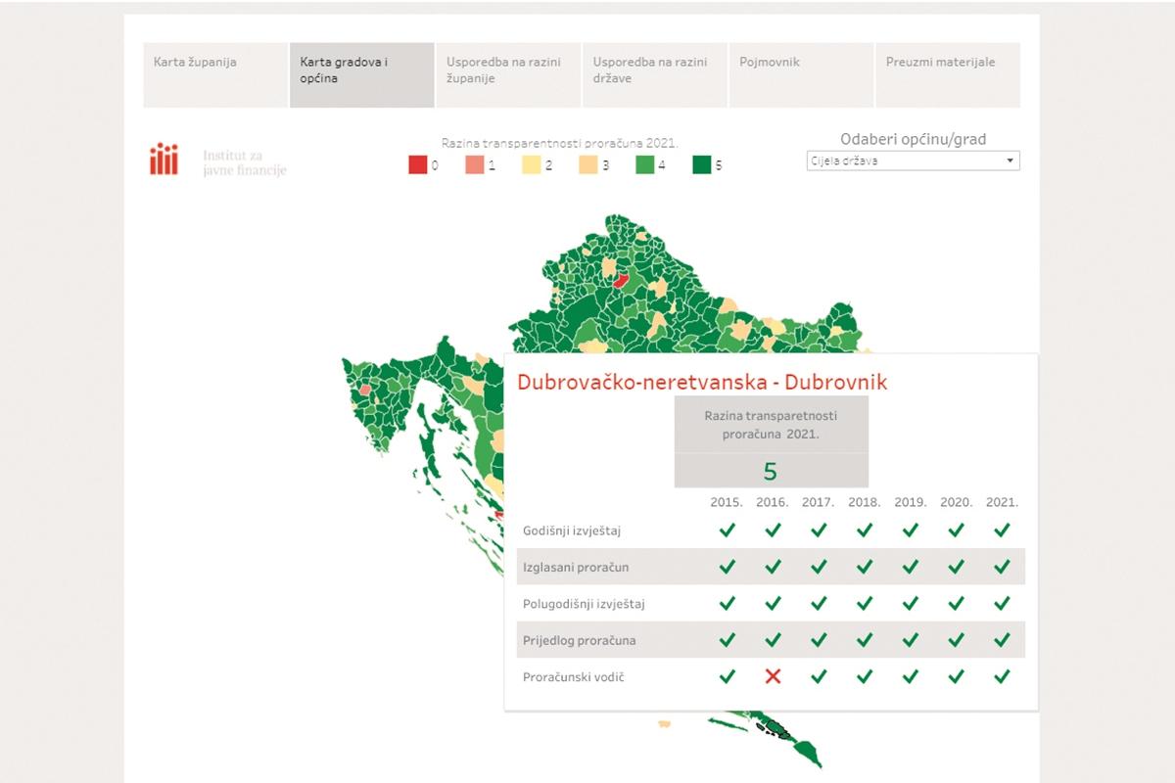Open the Pojmovnik tab
Image resolution: width=1175 pixels, height=783 pixels.
(801, 74)
